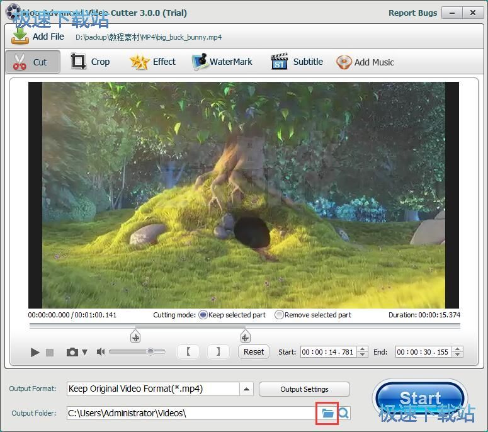The width and height of the screenshot is (488, 432).
Task: Set end point with right bracket button
Action: pyautogui.click(x=218, y=351)
